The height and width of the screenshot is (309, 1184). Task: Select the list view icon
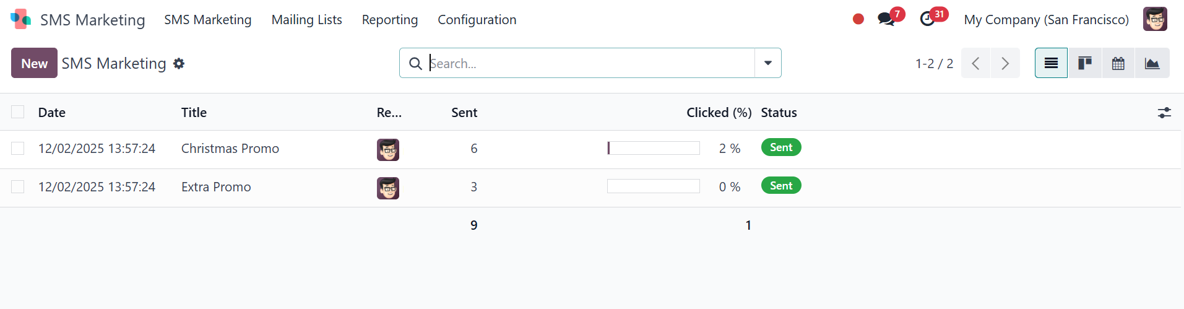pos(1051,63)
